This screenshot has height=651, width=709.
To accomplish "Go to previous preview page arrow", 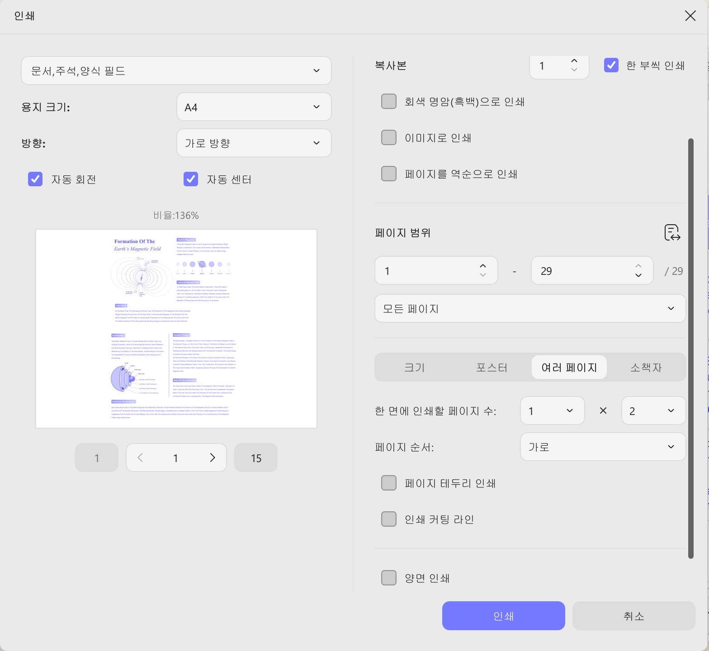I will point(140,458).
